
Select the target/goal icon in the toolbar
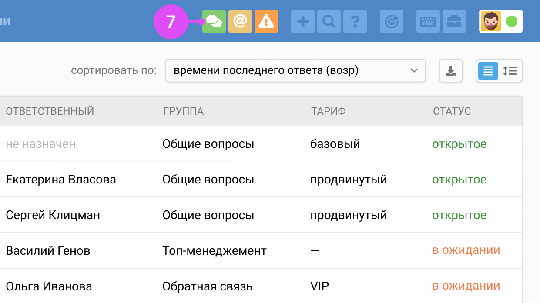point(391,21)
